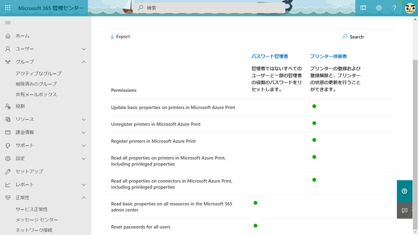Viewport: 418px width, 235px height.
Task: Click パスワード管理者 role description text
Action: 277,79
